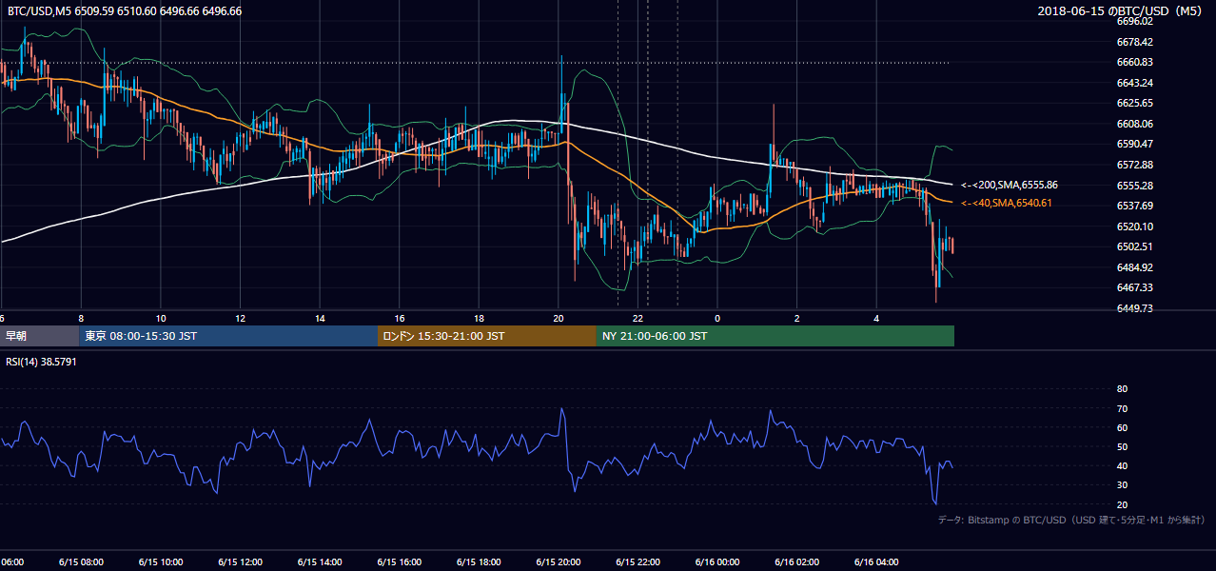
Task: Click the 6/15 10:00 time label
Action: (x=160, y=562)
